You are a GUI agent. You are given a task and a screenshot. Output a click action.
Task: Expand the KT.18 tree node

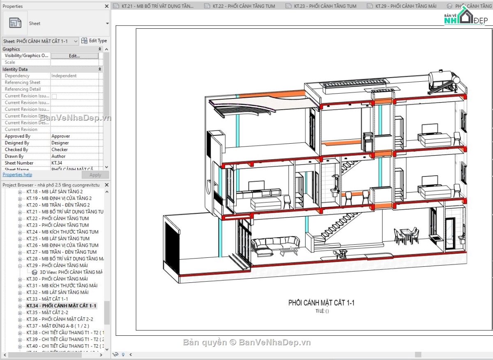click(20, 192)
